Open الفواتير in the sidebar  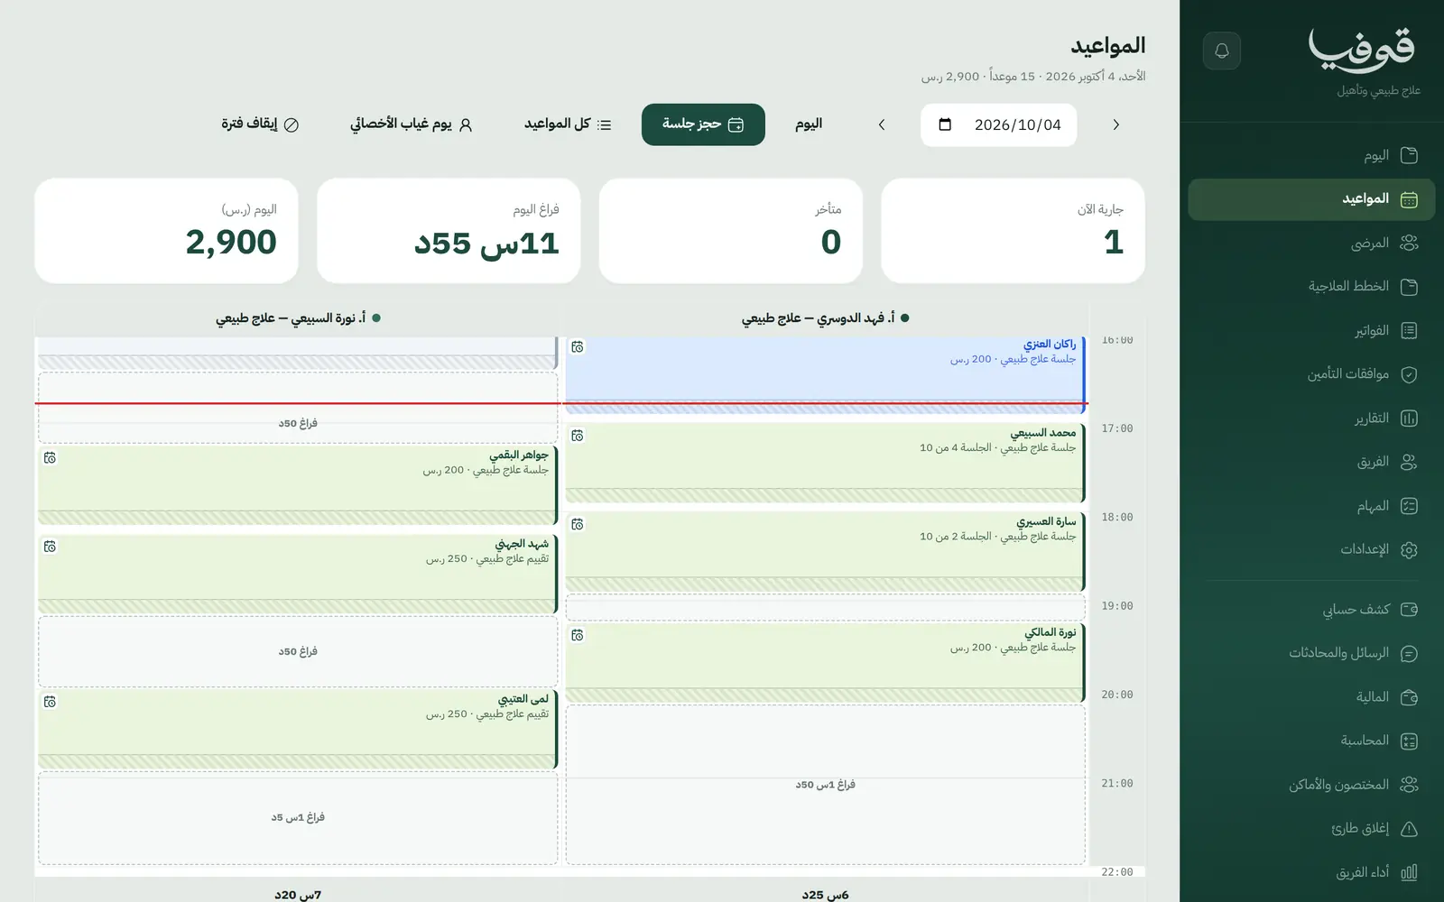pos(1311,330)
